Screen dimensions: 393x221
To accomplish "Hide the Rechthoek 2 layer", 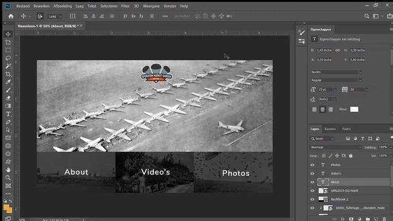I will (x=313, y=199).
